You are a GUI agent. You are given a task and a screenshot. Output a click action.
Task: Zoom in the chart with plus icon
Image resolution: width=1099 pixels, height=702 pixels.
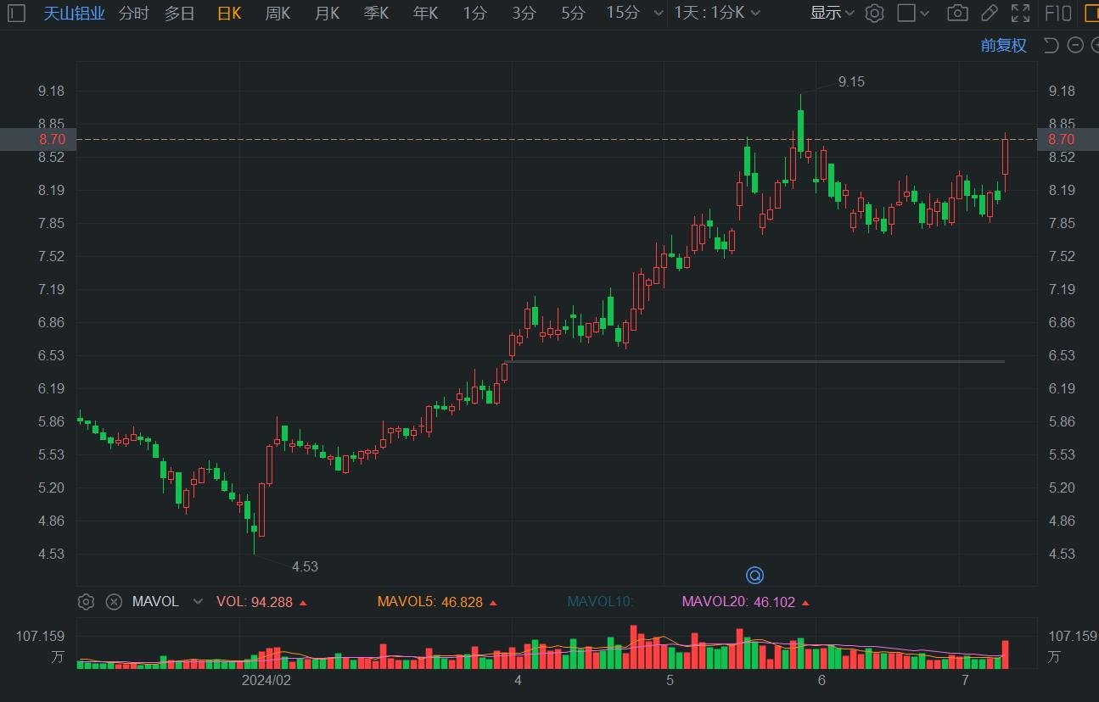coord(1095,46)
